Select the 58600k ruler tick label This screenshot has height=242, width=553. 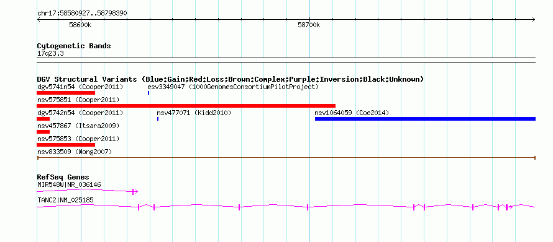[x=81, y=25]
